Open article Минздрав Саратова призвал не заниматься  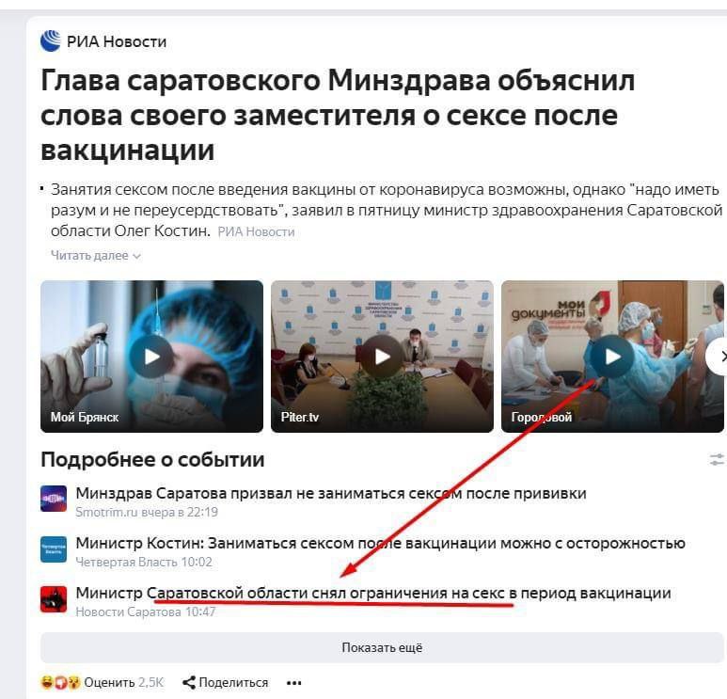(330, 493)
